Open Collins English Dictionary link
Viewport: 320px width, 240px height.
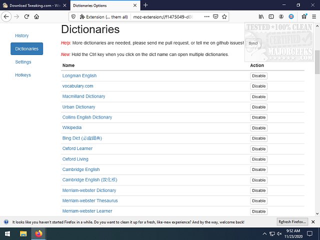(87, 117)
